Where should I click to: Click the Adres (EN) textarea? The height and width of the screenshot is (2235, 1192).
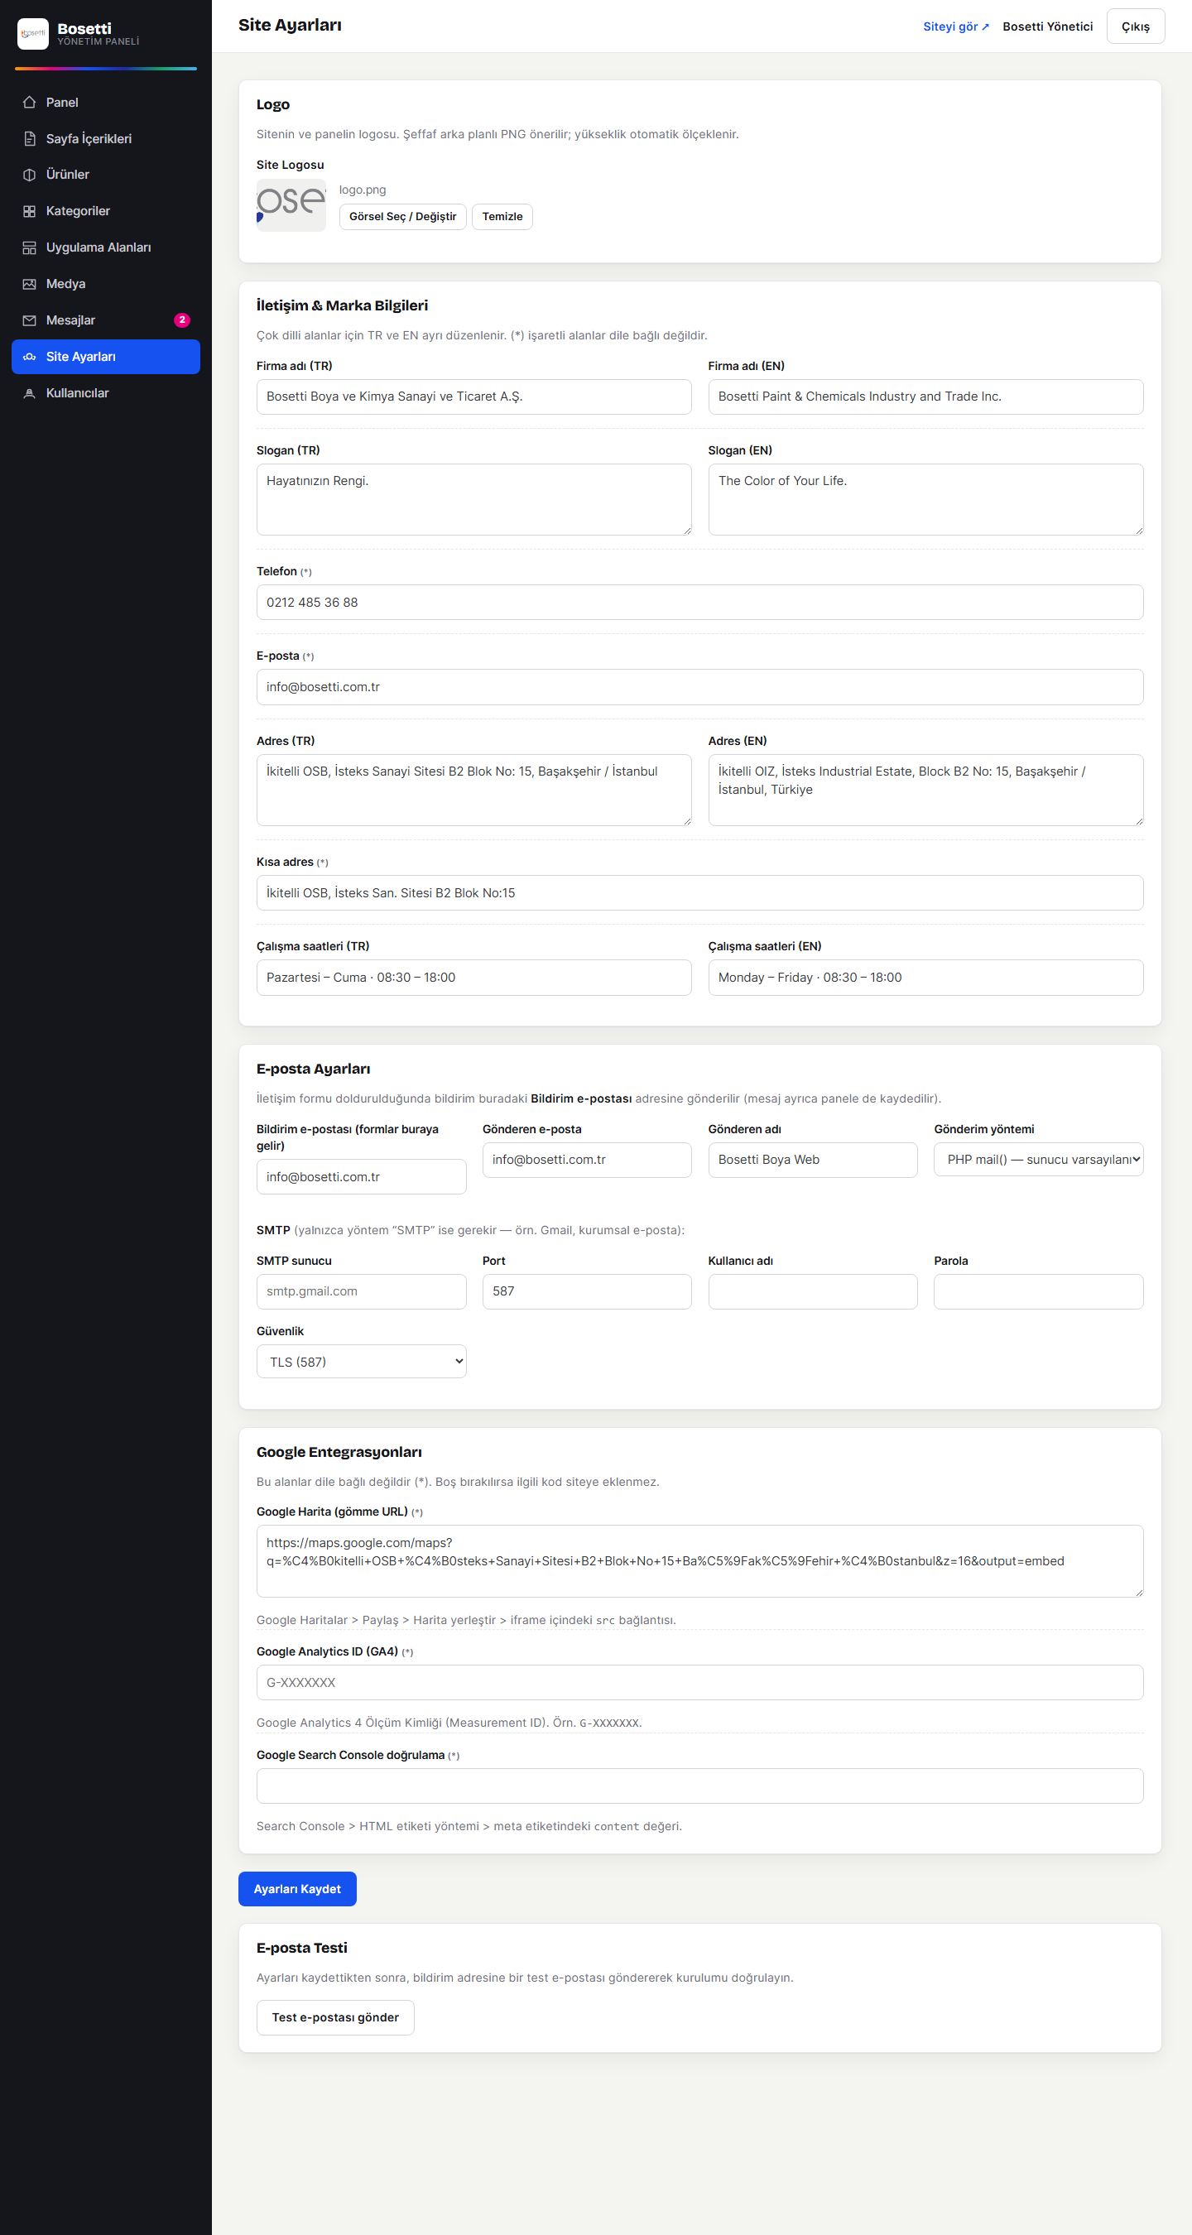[925, 791]
